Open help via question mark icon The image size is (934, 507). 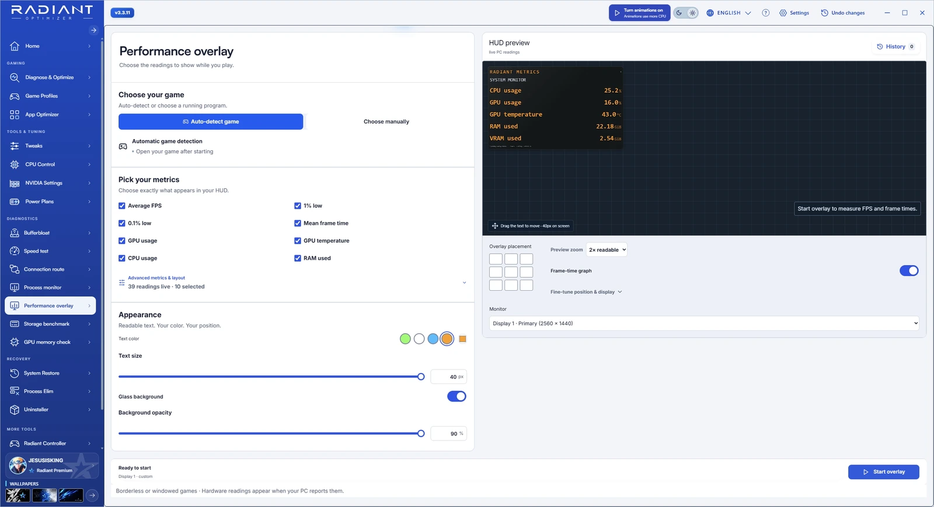765,13
